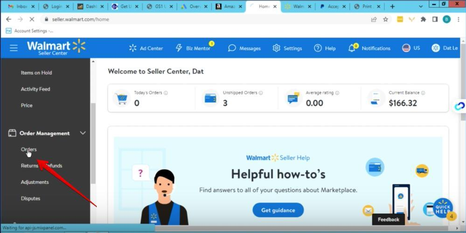
Task: Share this page icon
Action: [x=374, y=19]
